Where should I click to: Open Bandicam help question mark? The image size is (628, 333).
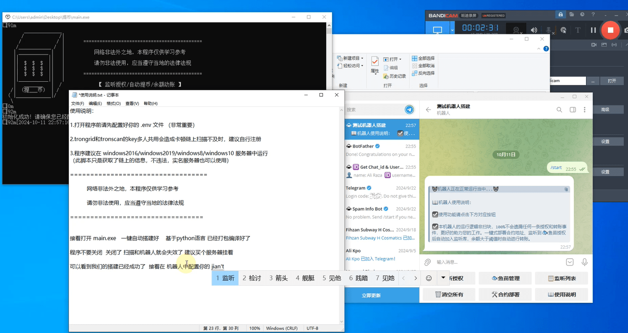593,15
